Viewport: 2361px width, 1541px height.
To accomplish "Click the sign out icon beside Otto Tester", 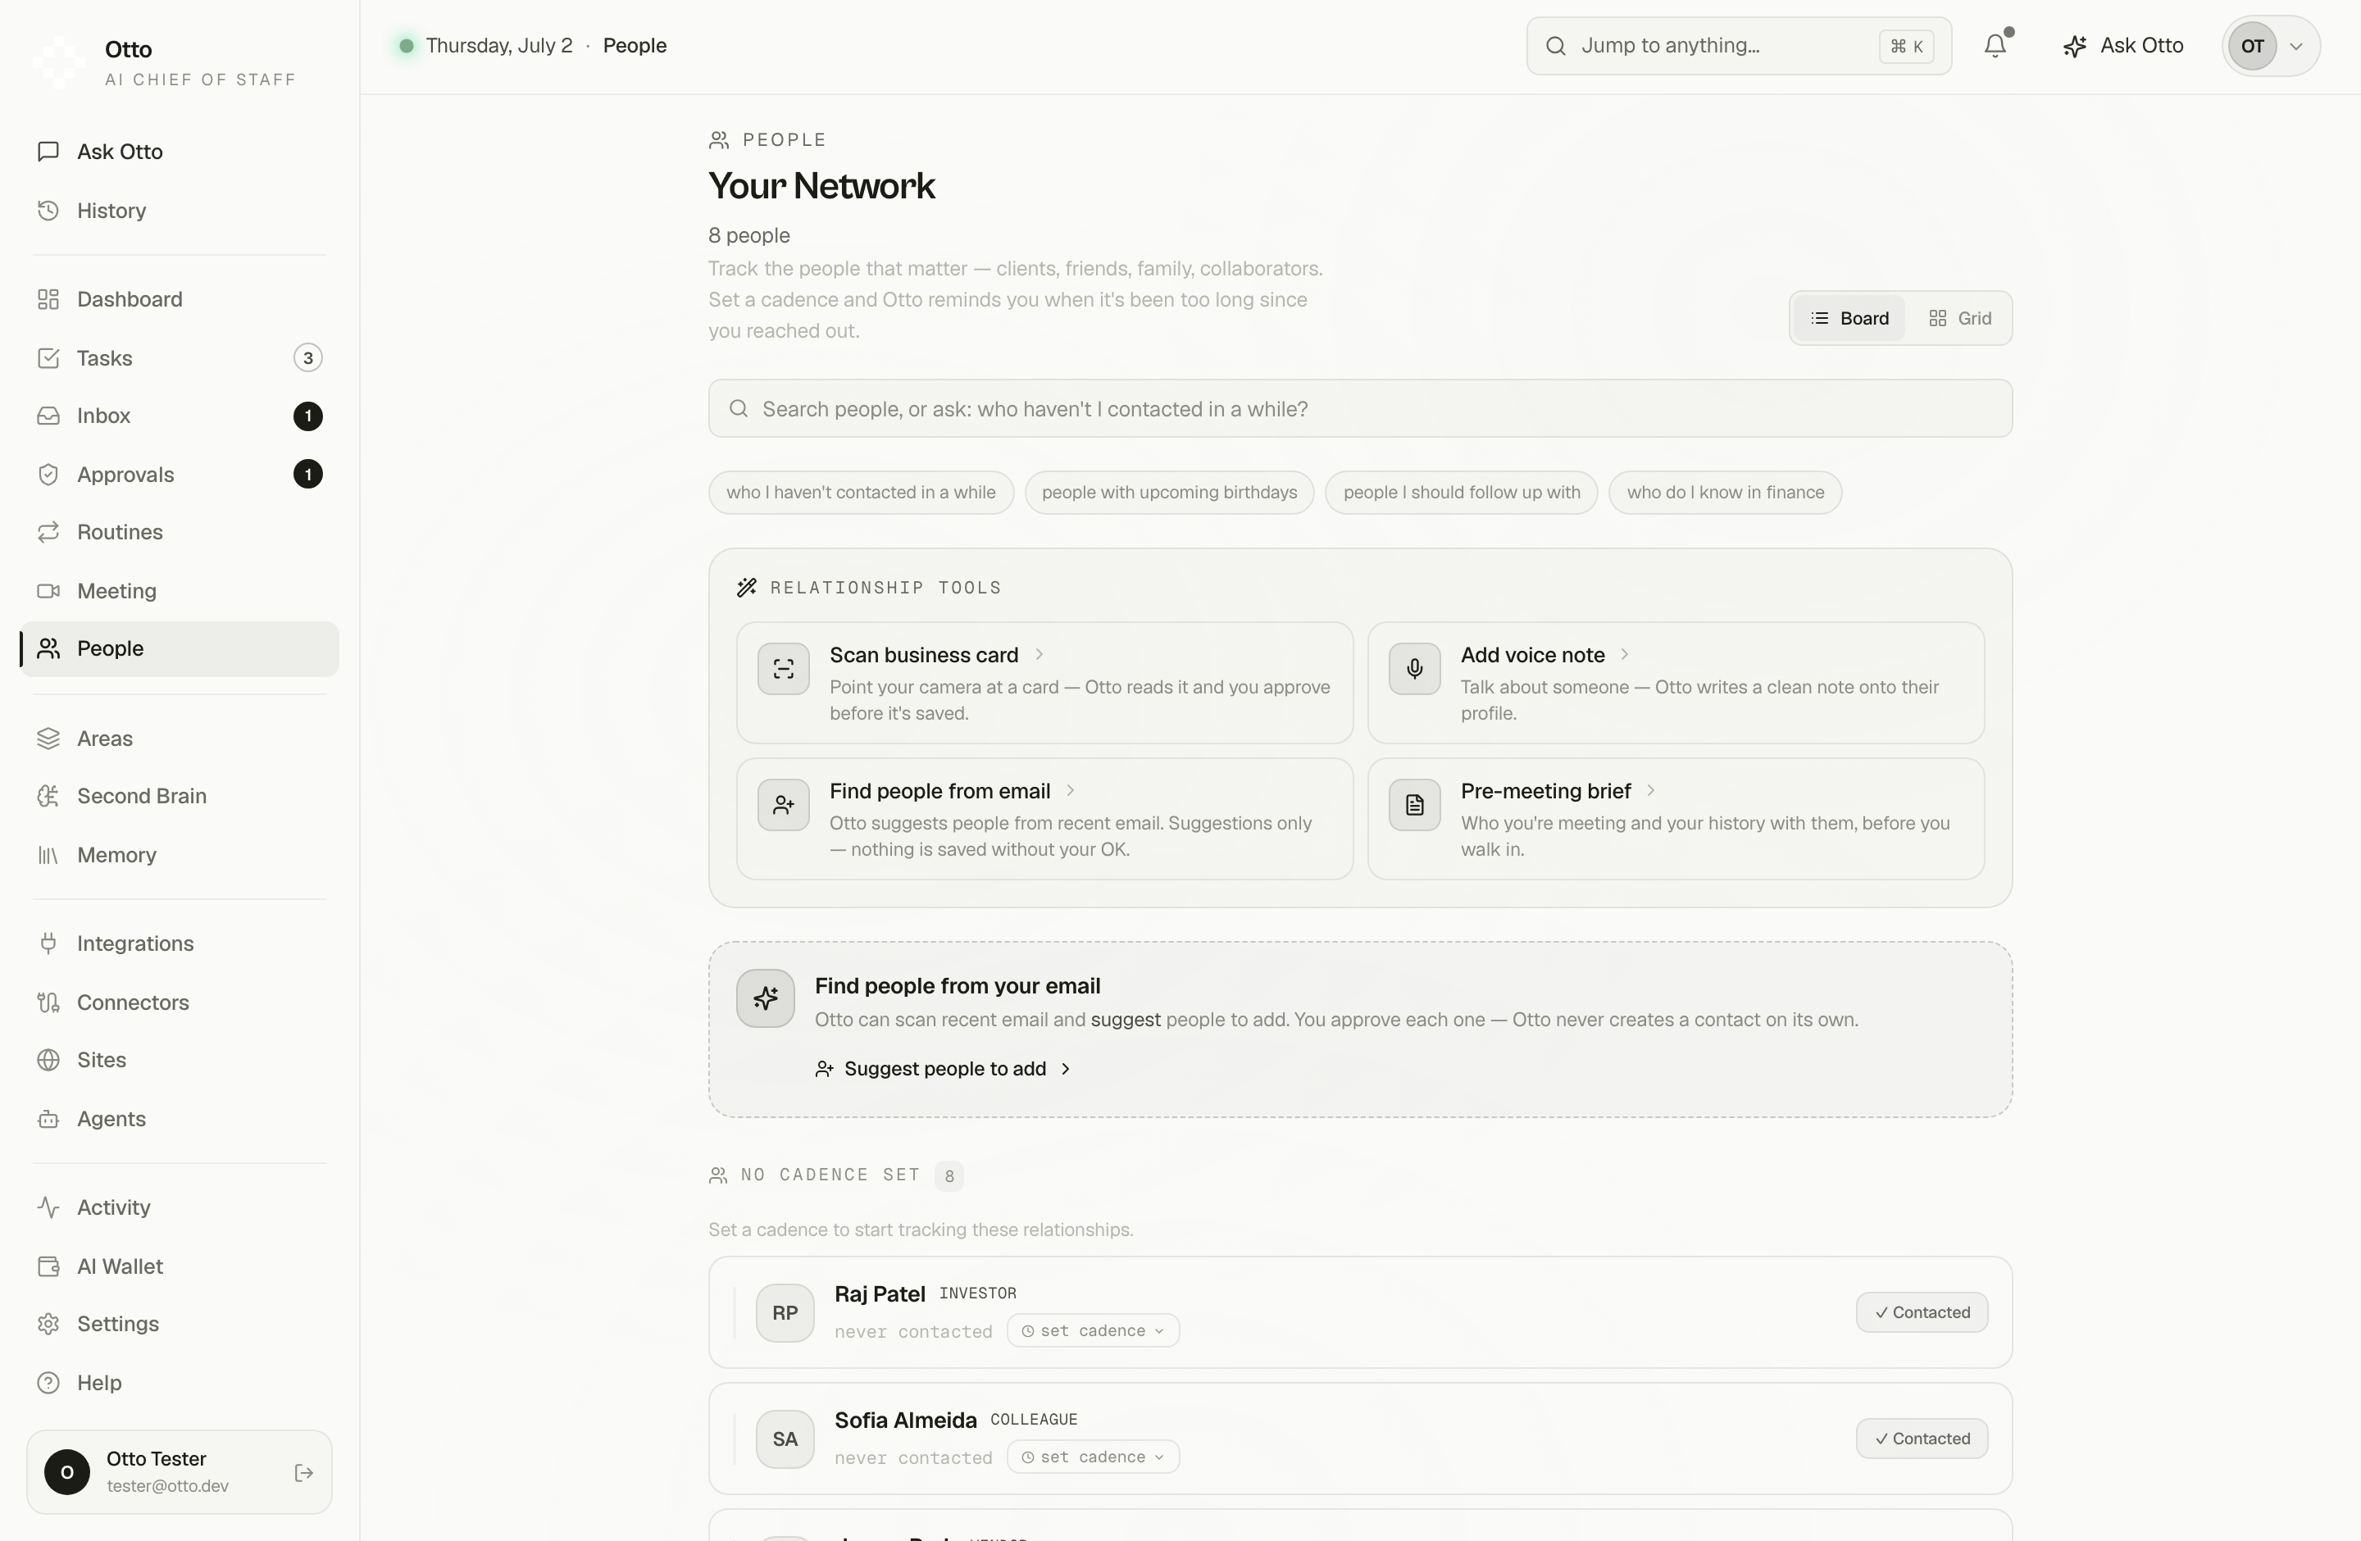I will point(304,1473).
